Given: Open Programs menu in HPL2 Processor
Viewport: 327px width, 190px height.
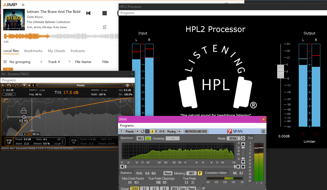Looking at the screenshot, I should [127, 13].
